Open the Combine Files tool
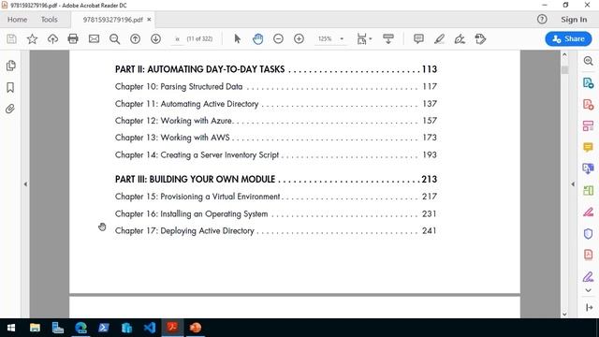The width and height of the screenshot is (599, 337). click(589, 168)
